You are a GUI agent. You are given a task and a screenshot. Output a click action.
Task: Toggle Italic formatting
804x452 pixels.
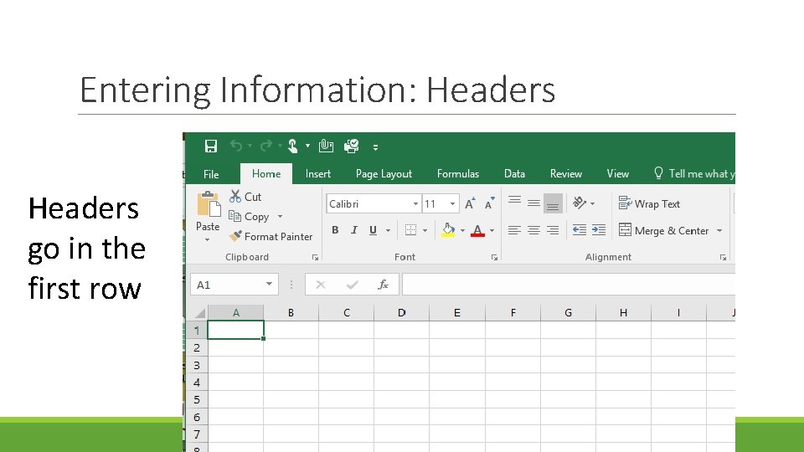[353, 230]
